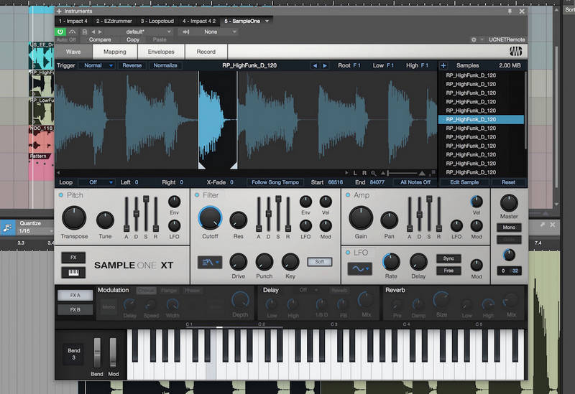Enable the Soft filter toggle
Image resolution: width=575 pixels, height=394 pixels.
tap(319, 262)
